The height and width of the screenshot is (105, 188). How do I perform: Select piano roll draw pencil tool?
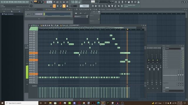point(41,25)
